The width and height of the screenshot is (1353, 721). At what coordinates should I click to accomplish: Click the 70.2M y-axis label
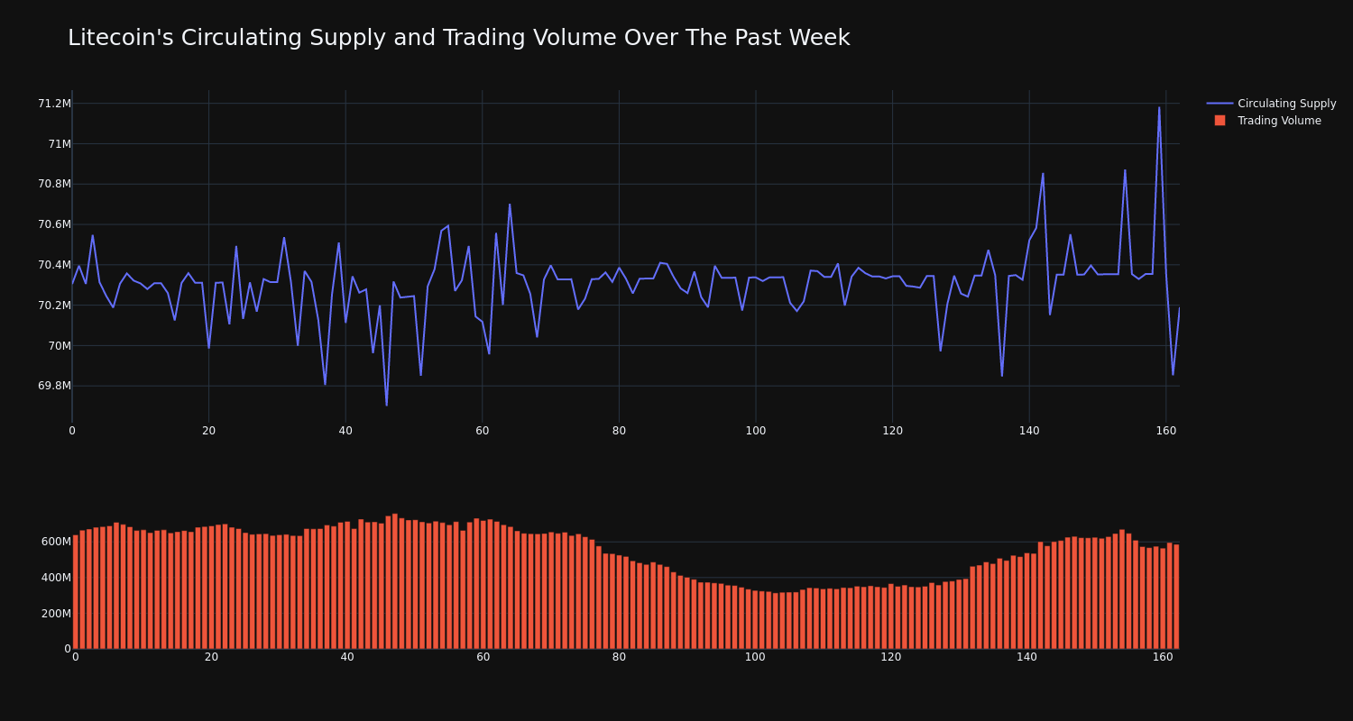click(54, 306)
